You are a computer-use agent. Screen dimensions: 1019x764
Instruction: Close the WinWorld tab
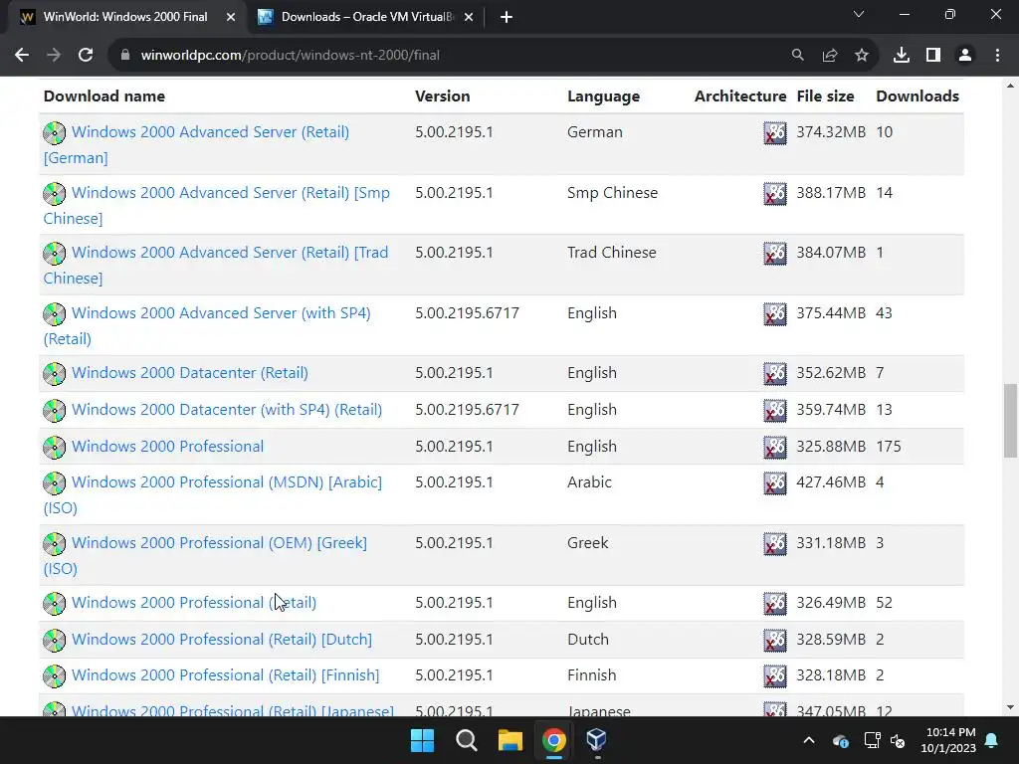coord(231,18)
